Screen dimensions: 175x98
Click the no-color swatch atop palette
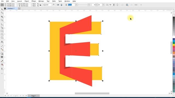pyautogui.click(x=174, y=16)
